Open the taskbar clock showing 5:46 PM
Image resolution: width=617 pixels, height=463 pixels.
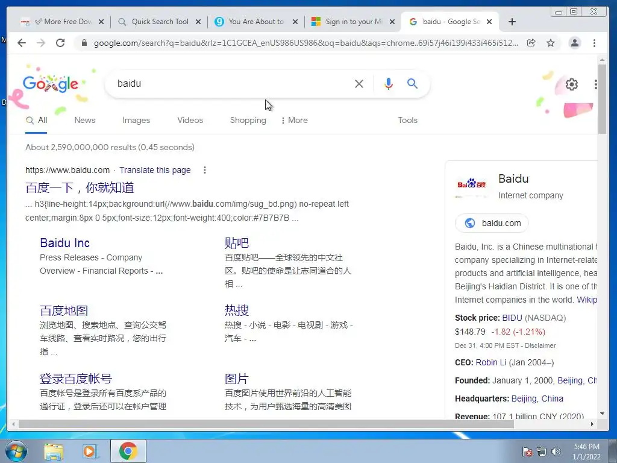coord(586,452)
